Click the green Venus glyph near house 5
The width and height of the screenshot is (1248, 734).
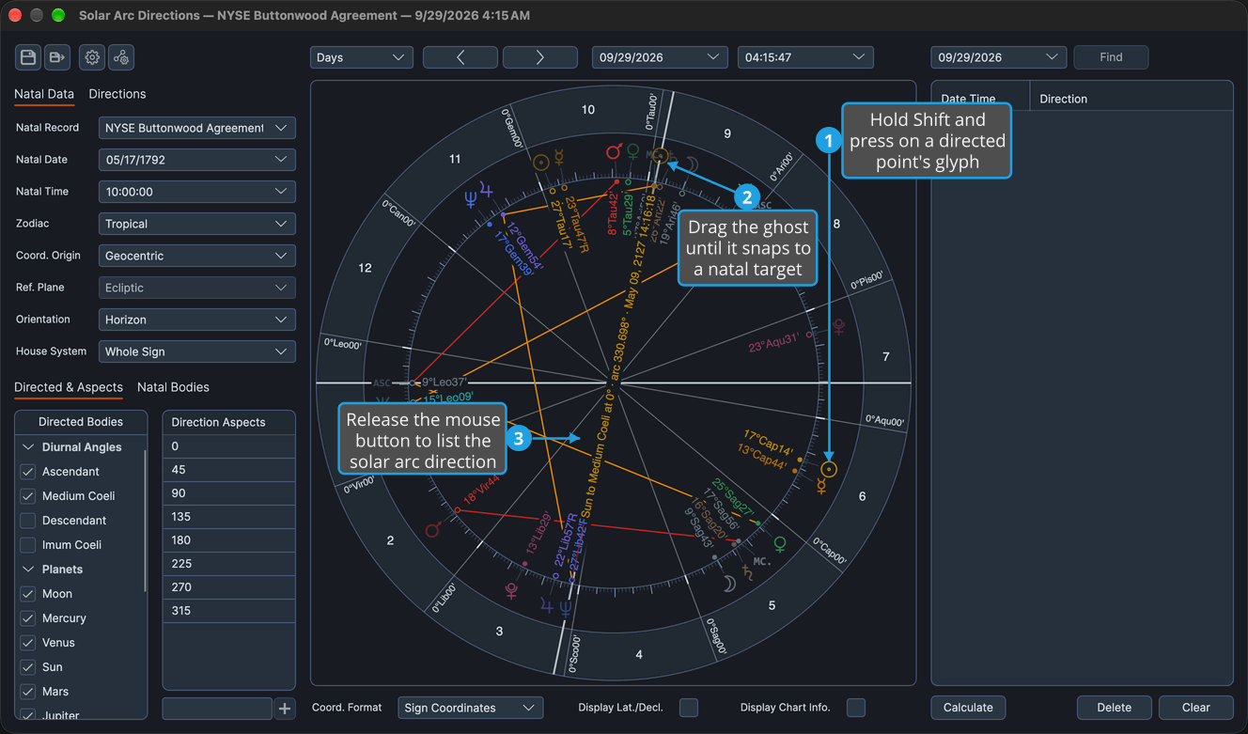(x=779, y=544)
